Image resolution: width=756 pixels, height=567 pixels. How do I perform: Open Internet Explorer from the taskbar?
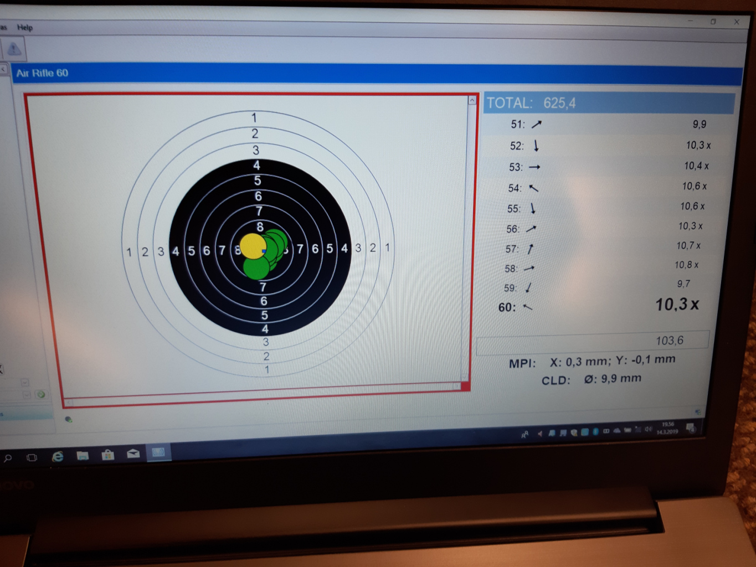(x=57, y=456)
